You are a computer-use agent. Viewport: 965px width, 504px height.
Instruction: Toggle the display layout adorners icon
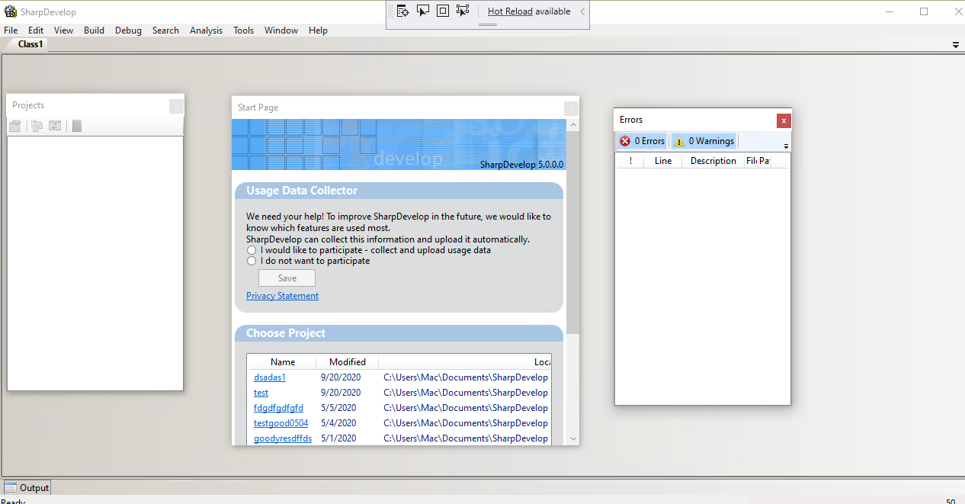click(x=443, y=11)
